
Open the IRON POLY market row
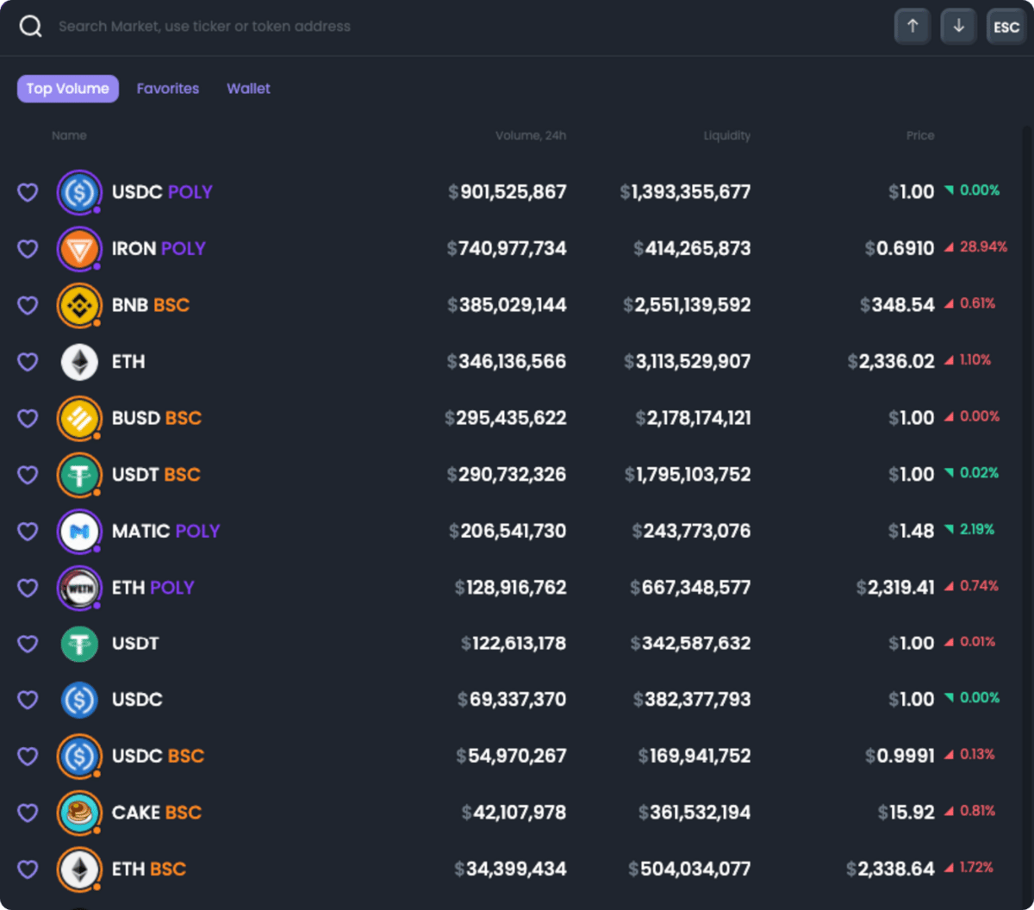[517, 248]
